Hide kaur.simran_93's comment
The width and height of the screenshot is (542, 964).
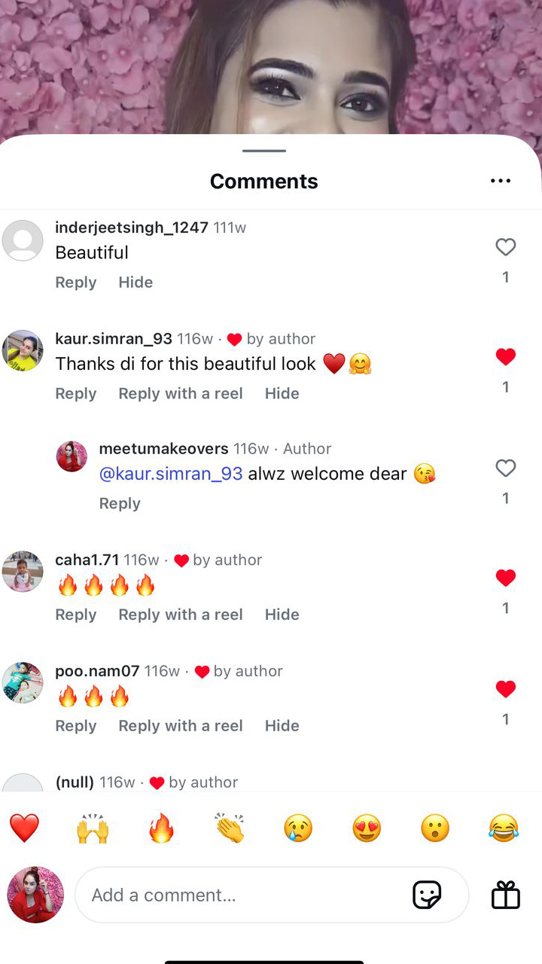click(282, 393)
